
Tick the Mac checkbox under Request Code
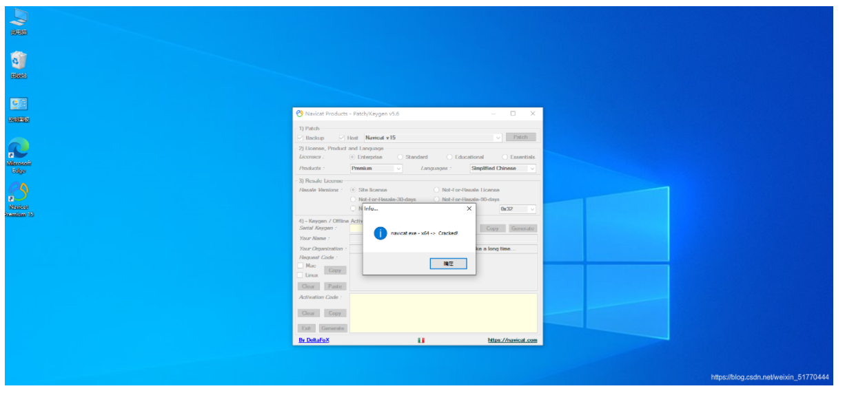pyautogui.click(x=301, y=266)
